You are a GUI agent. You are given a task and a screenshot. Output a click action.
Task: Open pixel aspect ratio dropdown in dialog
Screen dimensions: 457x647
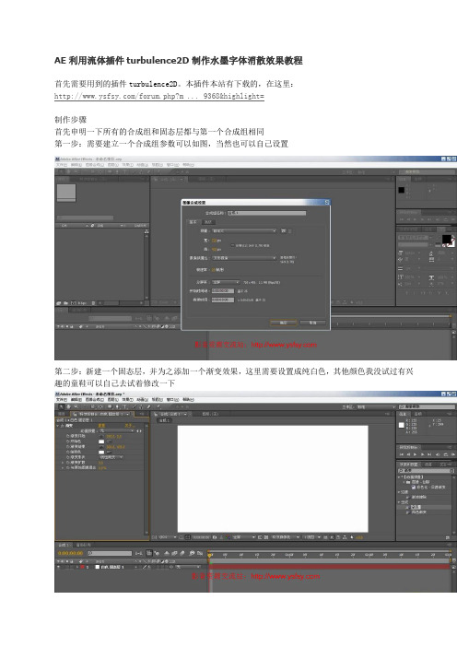click(x=244, y=258)
